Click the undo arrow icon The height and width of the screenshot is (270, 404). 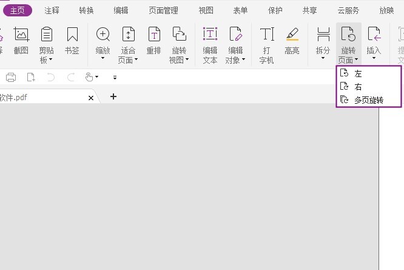tap(51, 77)
